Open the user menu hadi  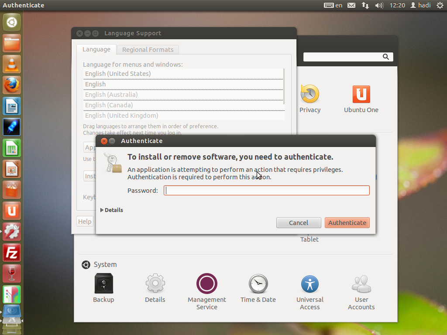[420, 5]
